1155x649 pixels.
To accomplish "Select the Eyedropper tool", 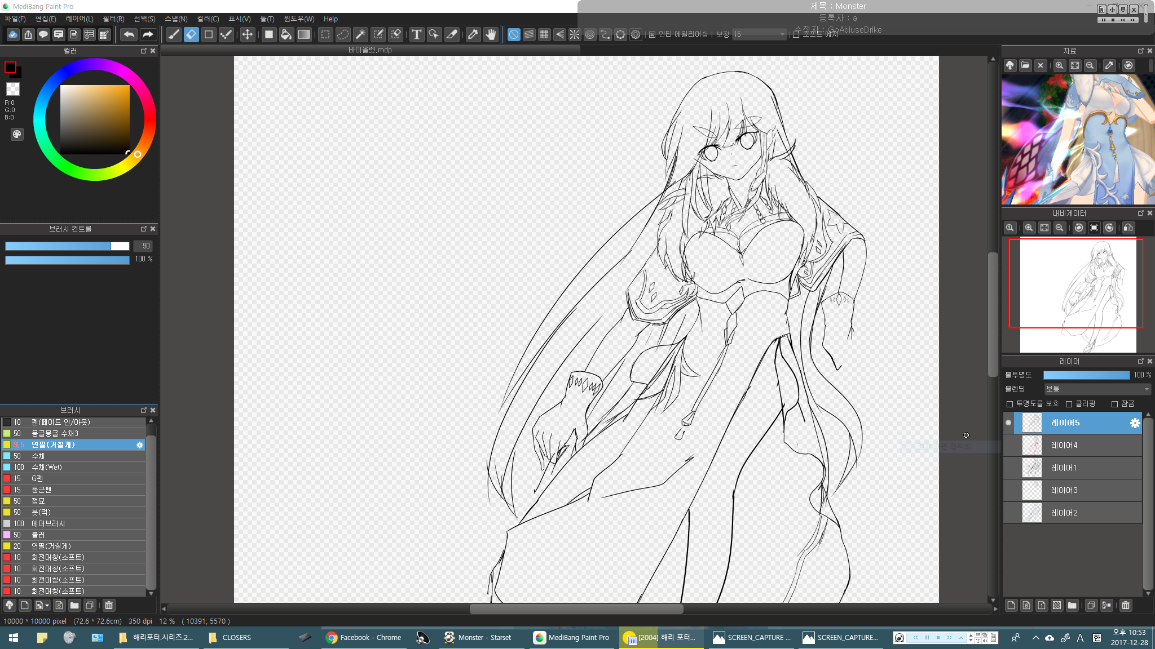I will coord(473,35).
